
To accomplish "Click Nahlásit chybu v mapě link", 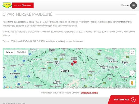I will 128,88.
